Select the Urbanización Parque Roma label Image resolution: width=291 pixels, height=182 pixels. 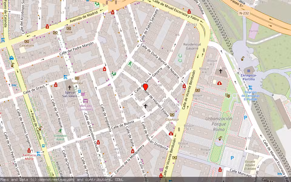point(219,124)
